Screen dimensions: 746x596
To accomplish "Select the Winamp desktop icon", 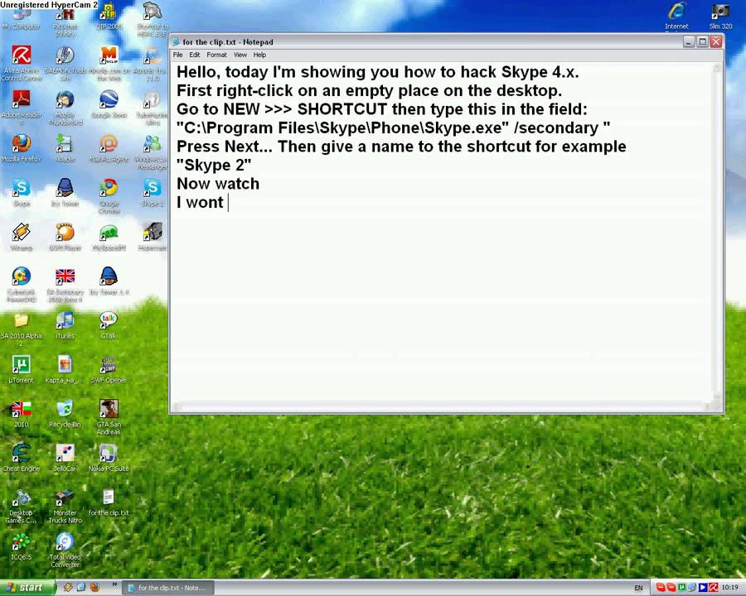I will 22,237.
